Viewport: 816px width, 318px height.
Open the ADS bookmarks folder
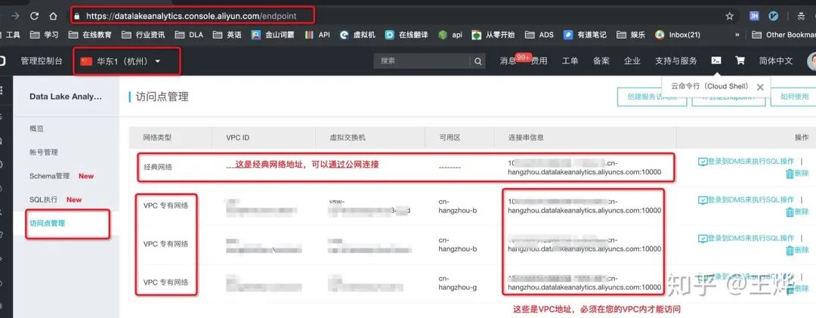coord(539,35)
